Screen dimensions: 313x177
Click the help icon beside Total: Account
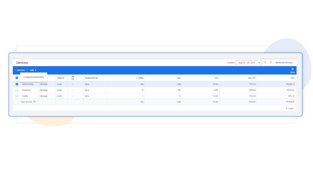click(34, 102)
